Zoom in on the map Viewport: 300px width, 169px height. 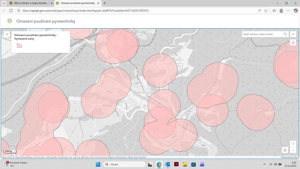[293, 144]
